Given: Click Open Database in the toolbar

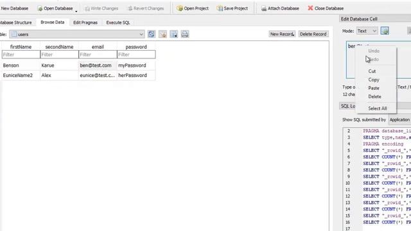Looking at the screenshot, I should click(x=55, y=8).
